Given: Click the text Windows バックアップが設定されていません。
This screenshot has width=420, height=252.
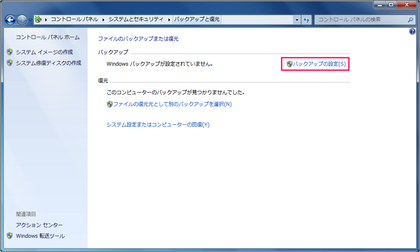Looking at the screenshot, I should [x=160, y=64].
